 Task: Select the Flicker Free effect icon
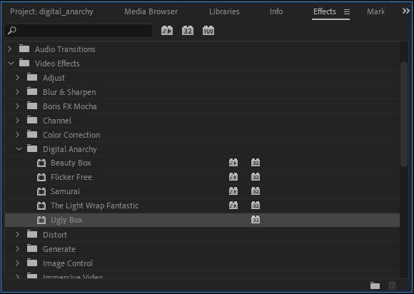41,177
